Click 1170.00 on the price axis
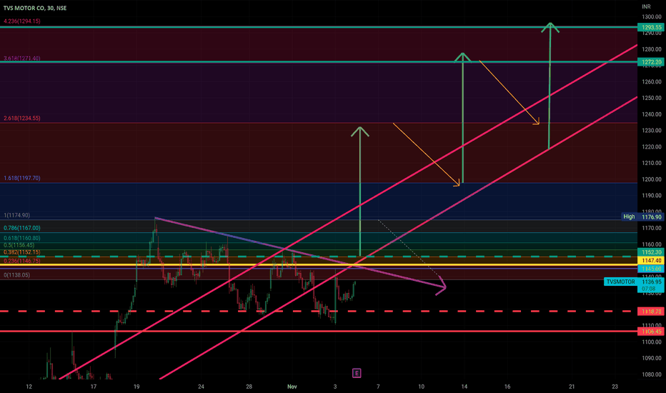Screen dimensions: 666x393 tap(652, 228)
